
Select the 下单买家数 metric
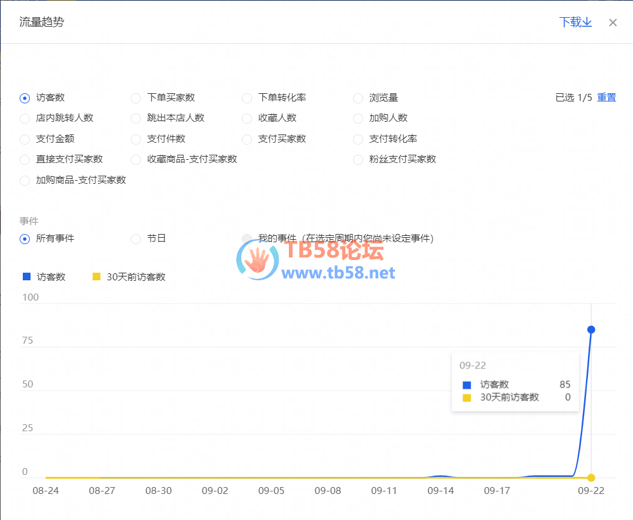(x=135, y=98)
